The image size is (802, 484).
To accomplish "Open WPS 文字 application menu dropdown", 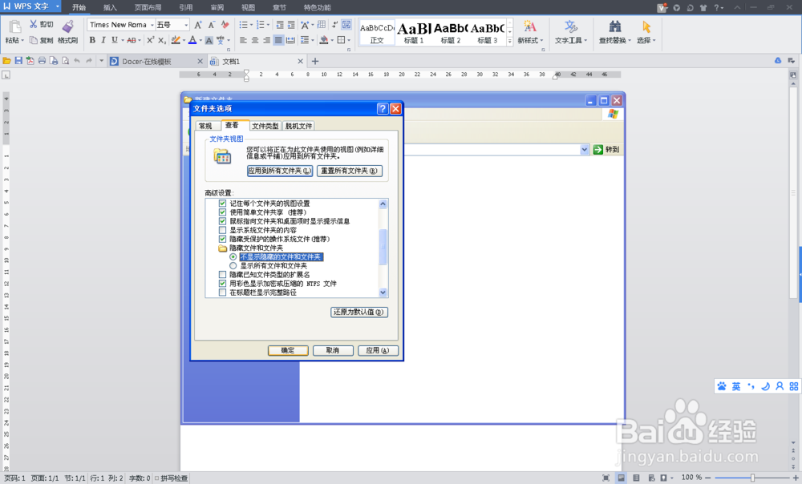I will pyautogui.click(x=57, y=6).
